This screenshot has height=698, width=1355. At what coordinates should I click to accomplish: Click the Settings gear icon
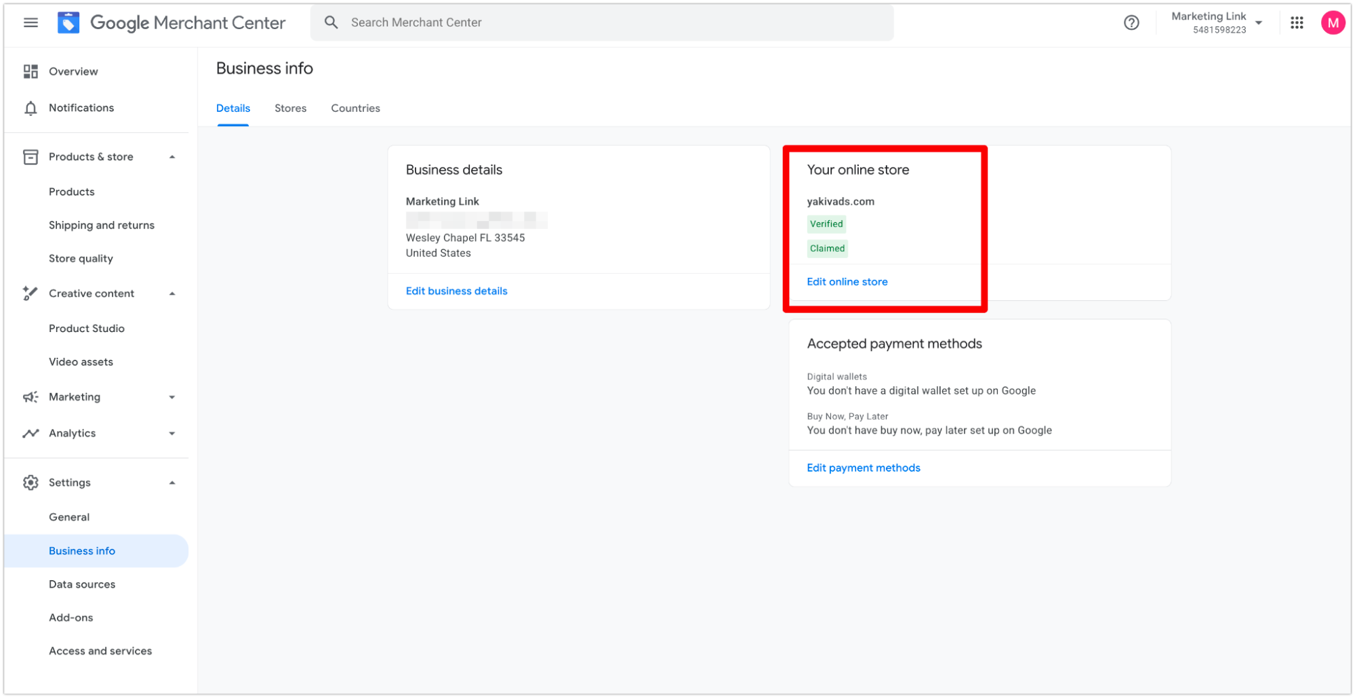coord(31,483)
